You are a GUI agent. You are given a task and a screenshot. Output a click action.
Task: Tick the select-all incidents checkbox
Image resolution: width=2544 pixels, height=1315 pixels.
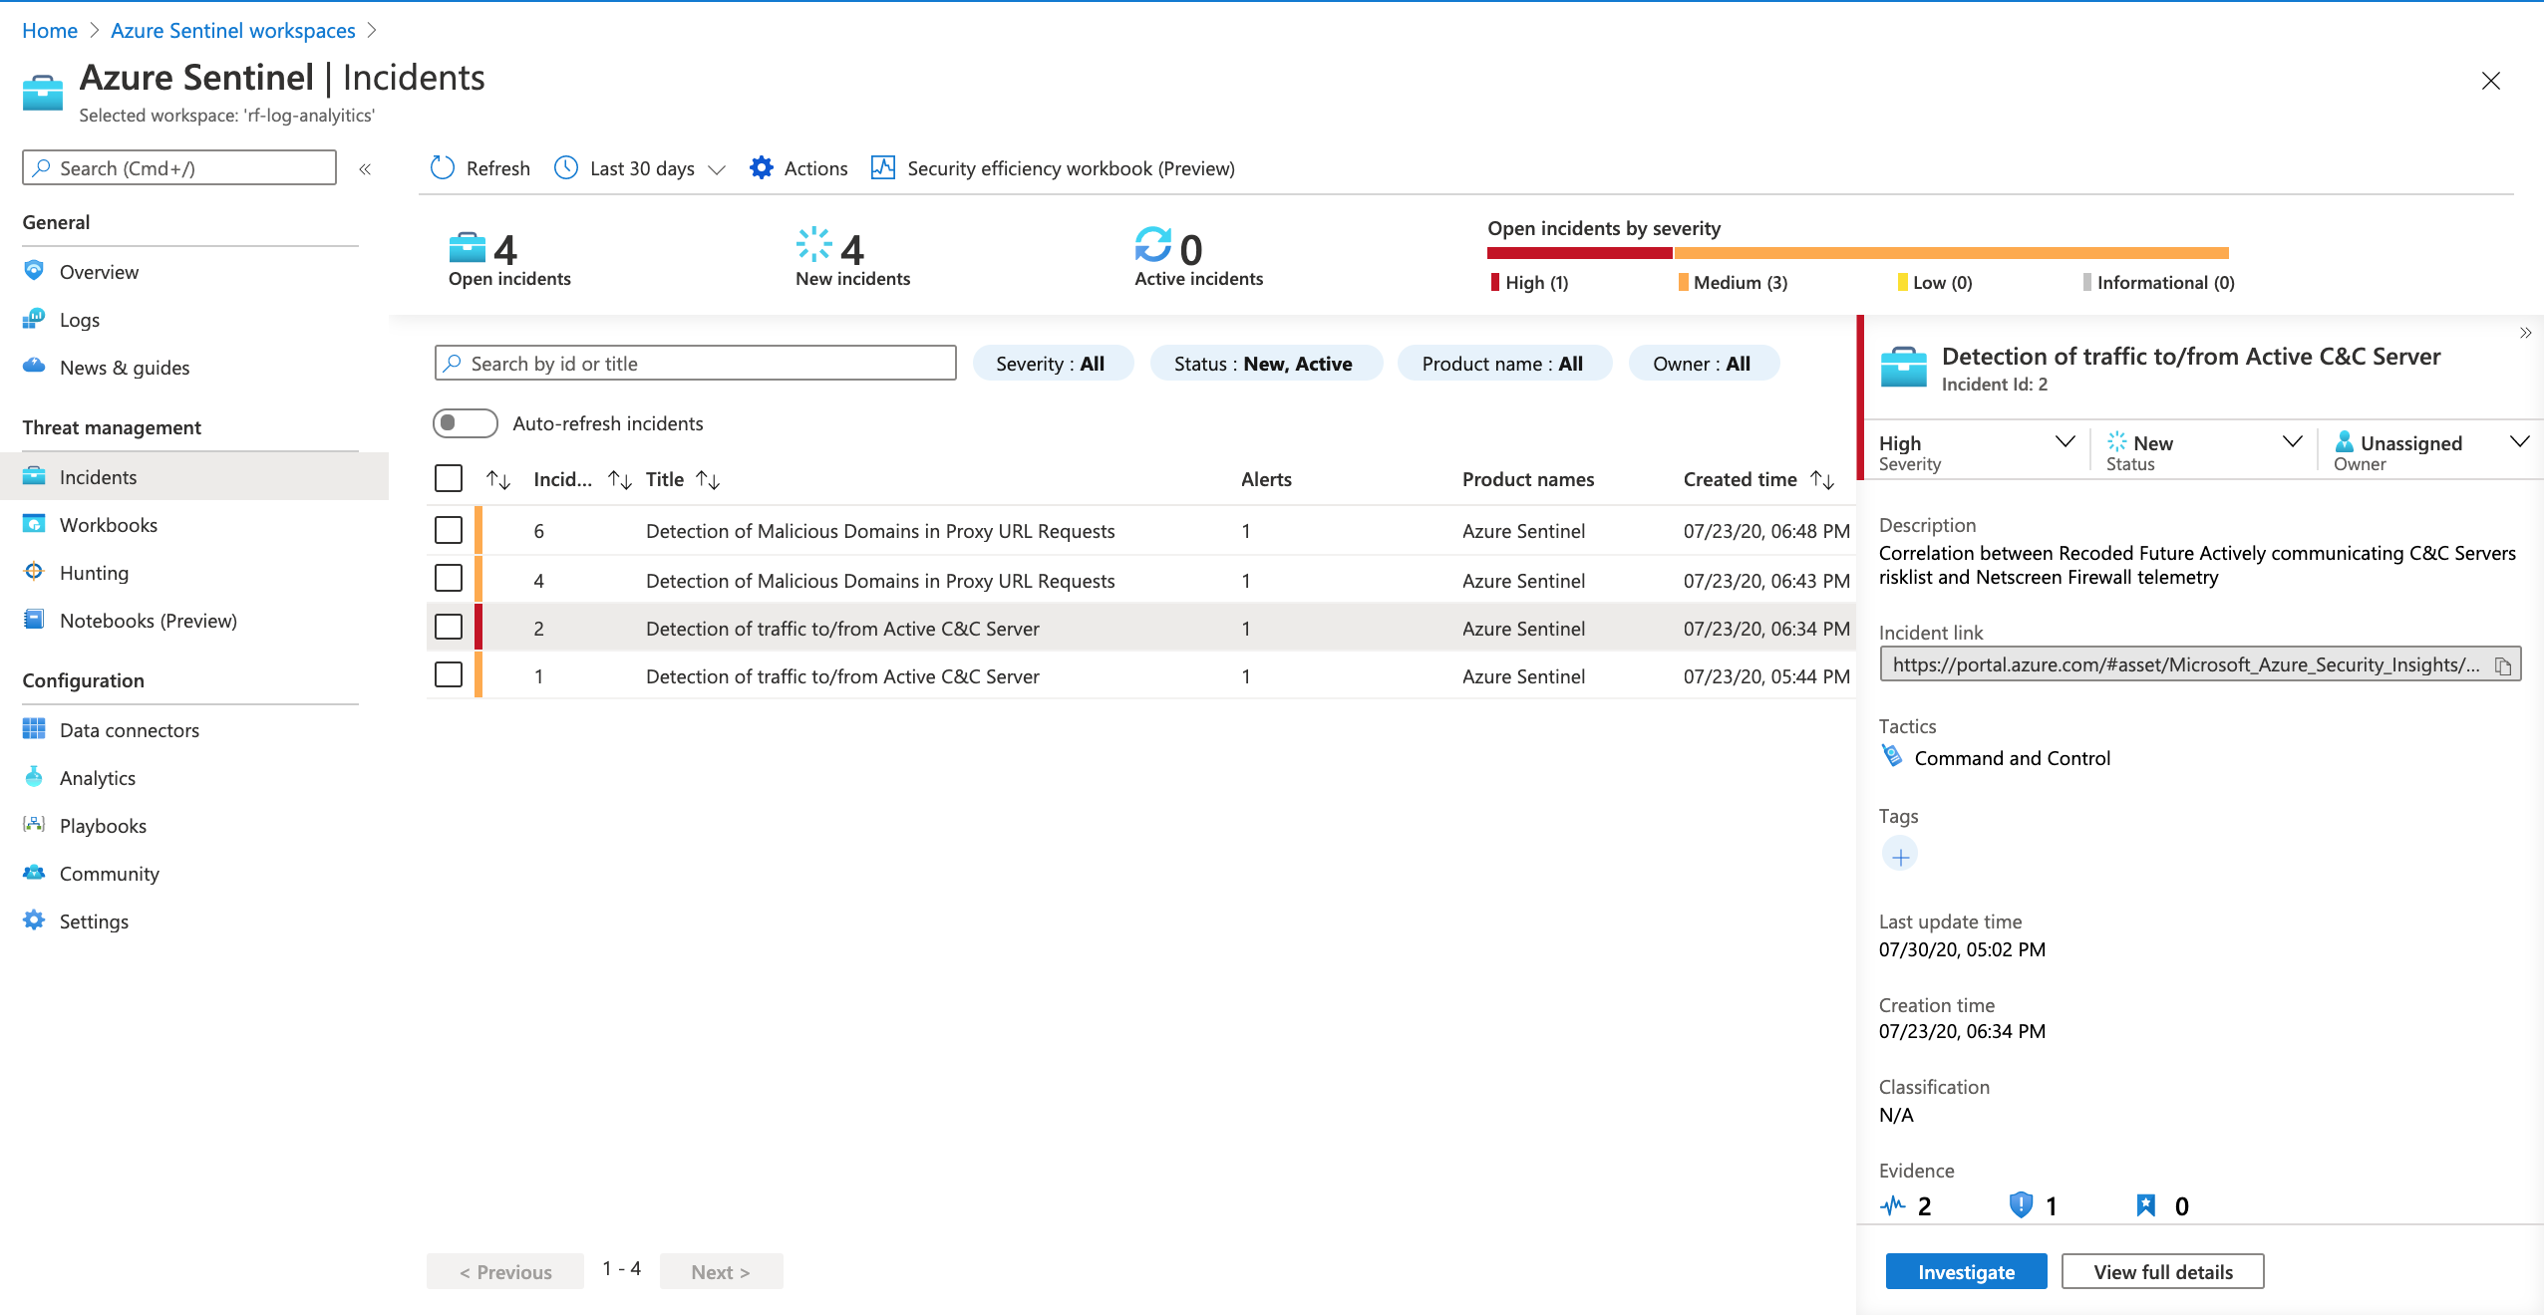pyautogui.click(x=449, y=479)
